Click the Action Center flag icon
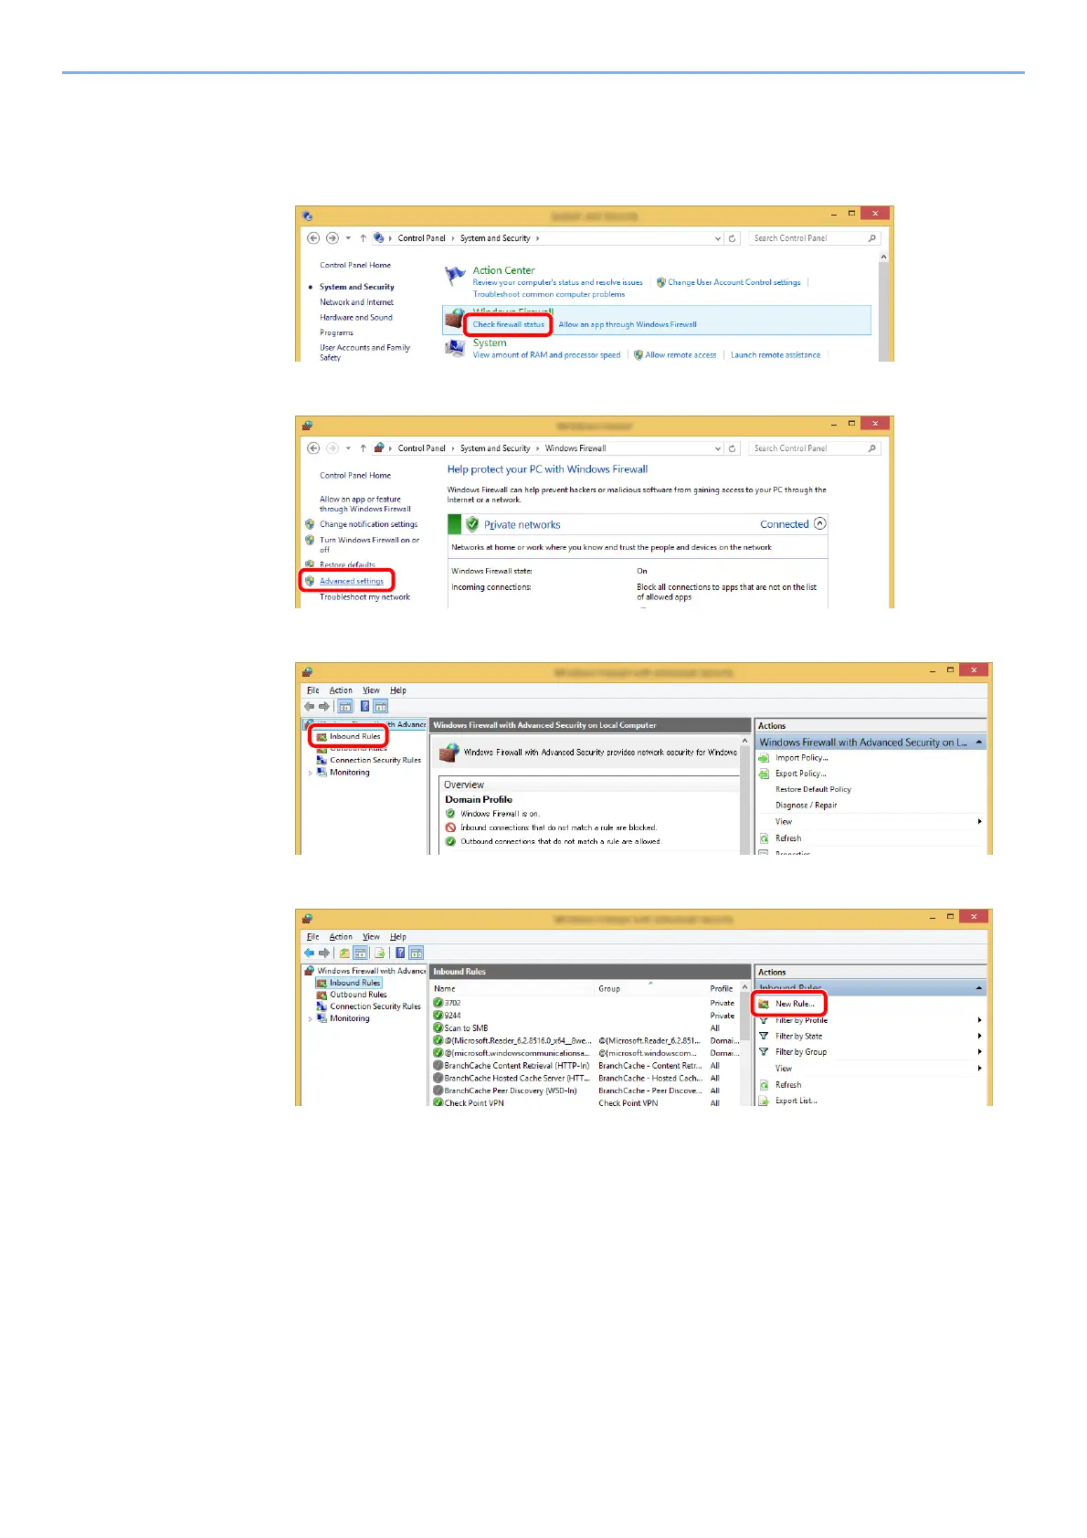 click(x=455, y=276)
